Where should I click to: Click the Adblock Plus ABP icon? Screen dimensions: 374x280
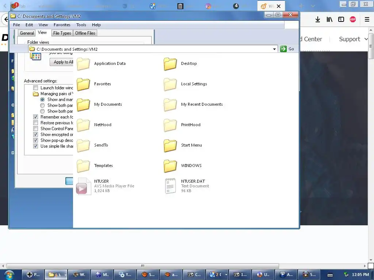click(x=353, y=20)
